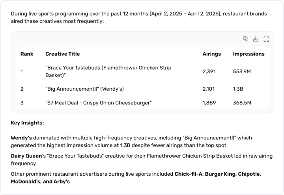Select the Impressions column header
The image size is (284, 195).
coord(248,54)
